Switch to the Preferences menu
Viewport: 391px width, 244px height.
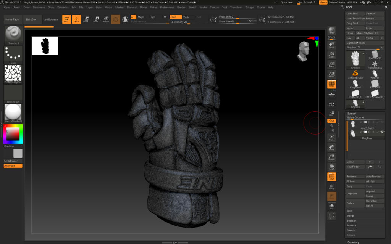[168, 7]
